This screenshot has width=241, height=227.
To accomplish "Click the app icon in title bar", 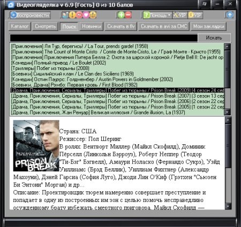I will (x=11, y=5).
